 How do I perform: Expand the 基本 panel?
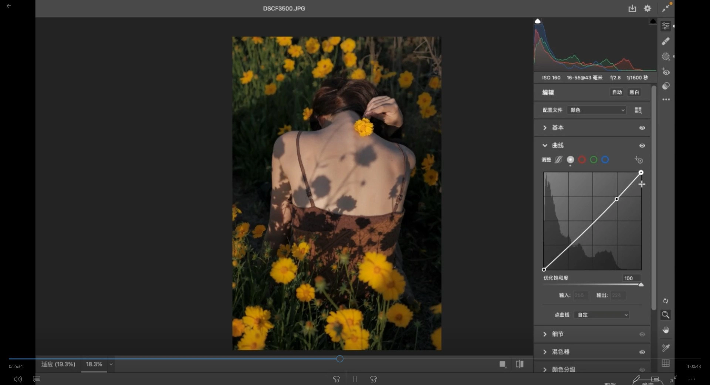click(x=545, y=128)
